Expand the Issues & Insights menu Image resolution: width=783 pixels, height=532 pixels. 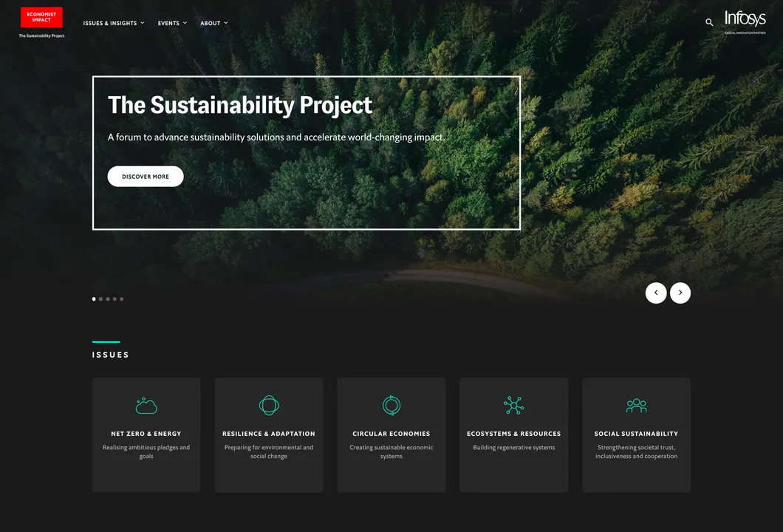click(114, 23)
